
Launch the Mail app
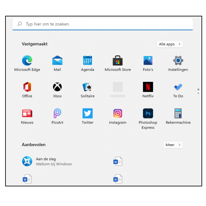57,63
